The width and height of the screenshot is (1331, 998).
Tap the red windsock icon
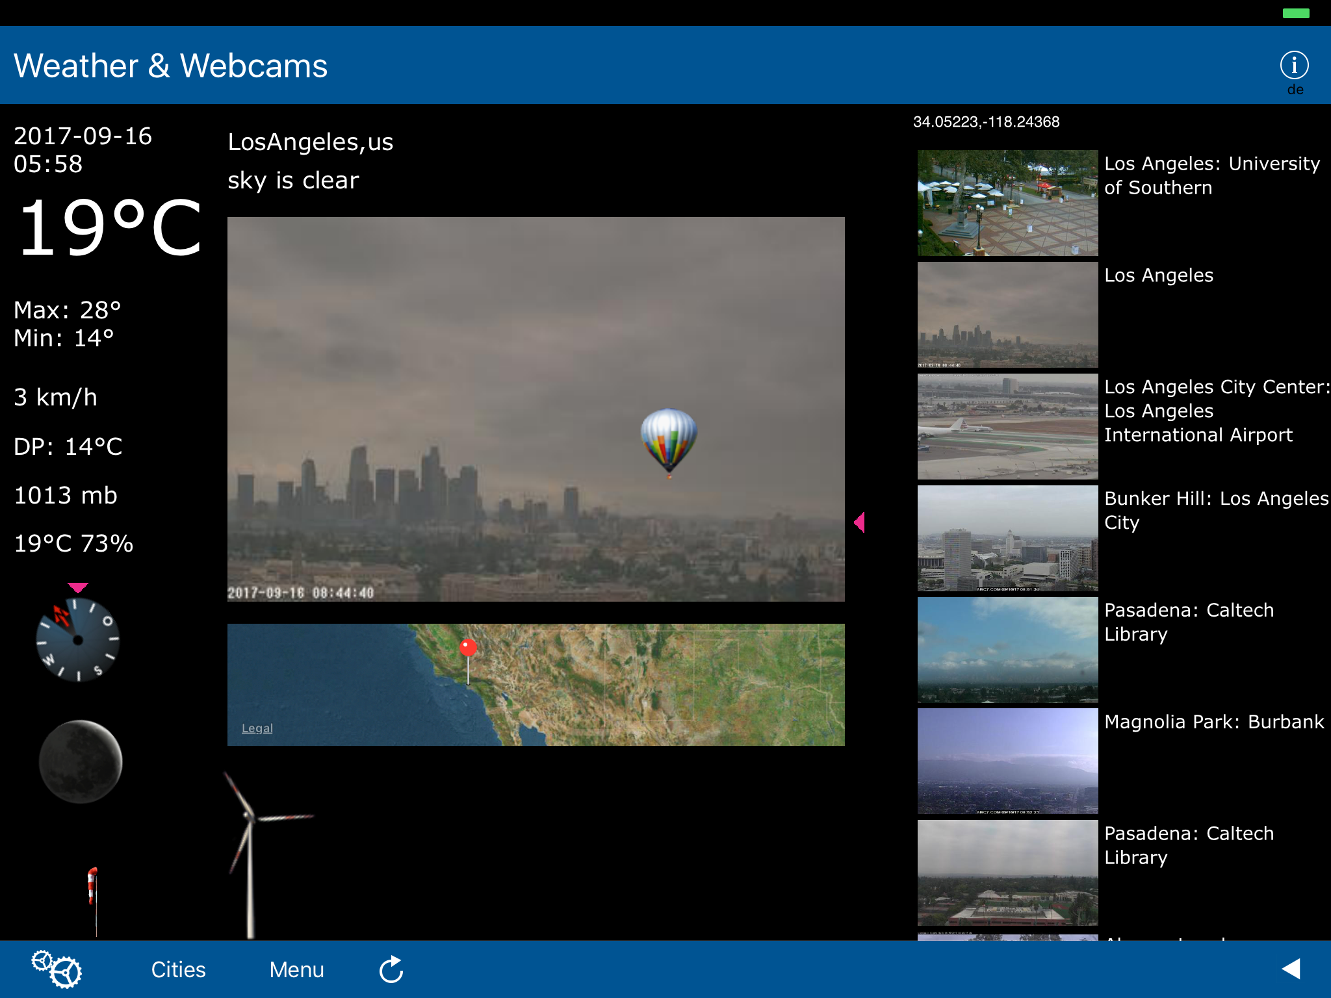[93, 887]
